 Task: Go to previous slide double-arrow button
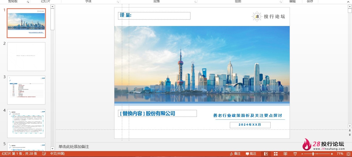(350, 131)
